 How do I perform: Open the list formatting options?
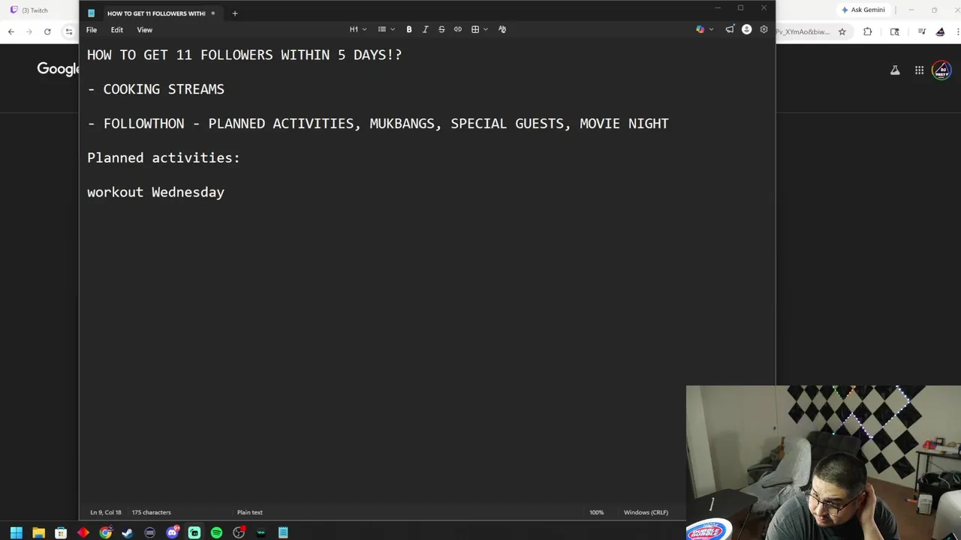pyautogui.click(x=382, y=29)
